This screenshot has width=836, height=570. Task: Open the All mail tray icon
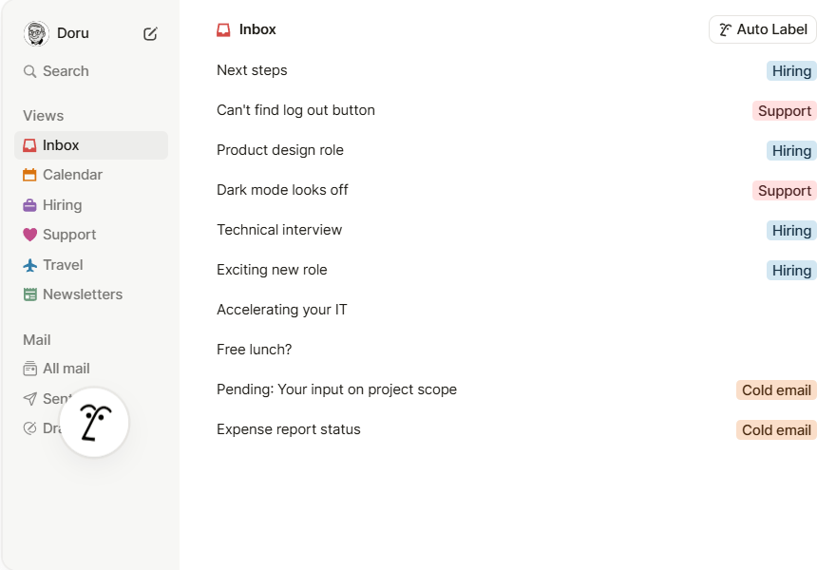click(x=29, y=369)
